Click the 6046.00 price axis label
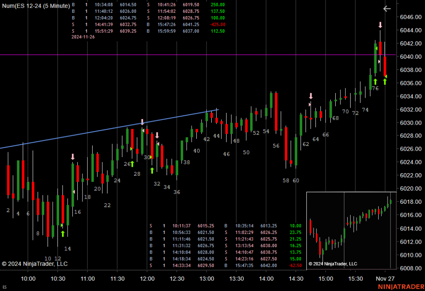 [x=410, y=17]
